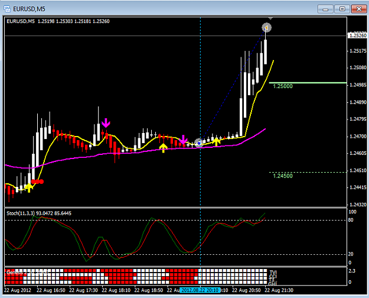Click the EURUSD,M5 chart window icon
The height and width of the screenshot is (298, 369).
[7, 9]
